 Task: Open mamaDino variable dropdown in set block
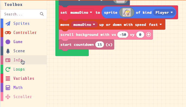point(81,12)
